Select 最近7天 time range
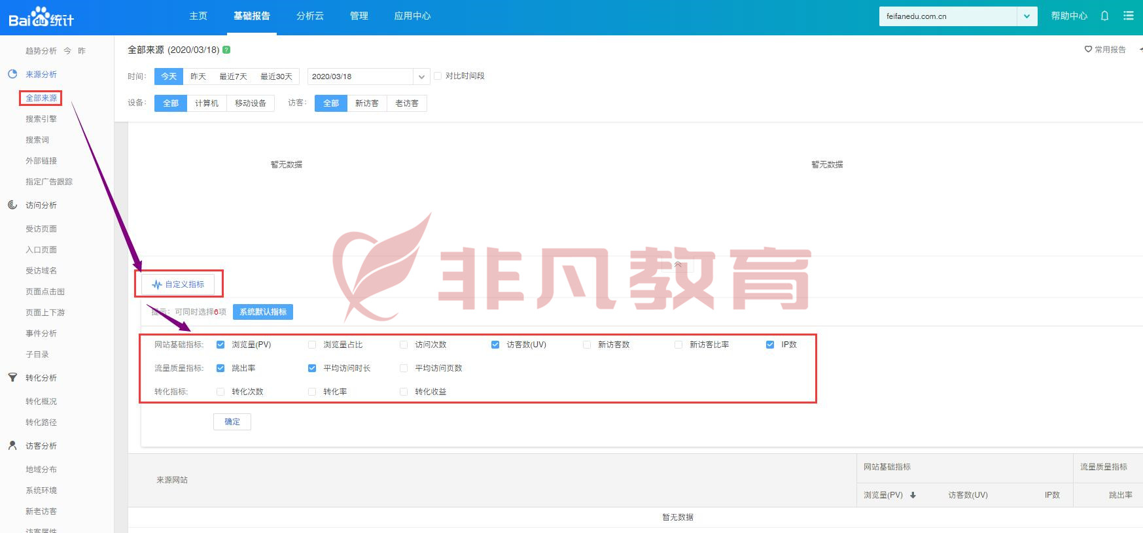The height and width of the screenshot is (533, 1143). [233, 77]
